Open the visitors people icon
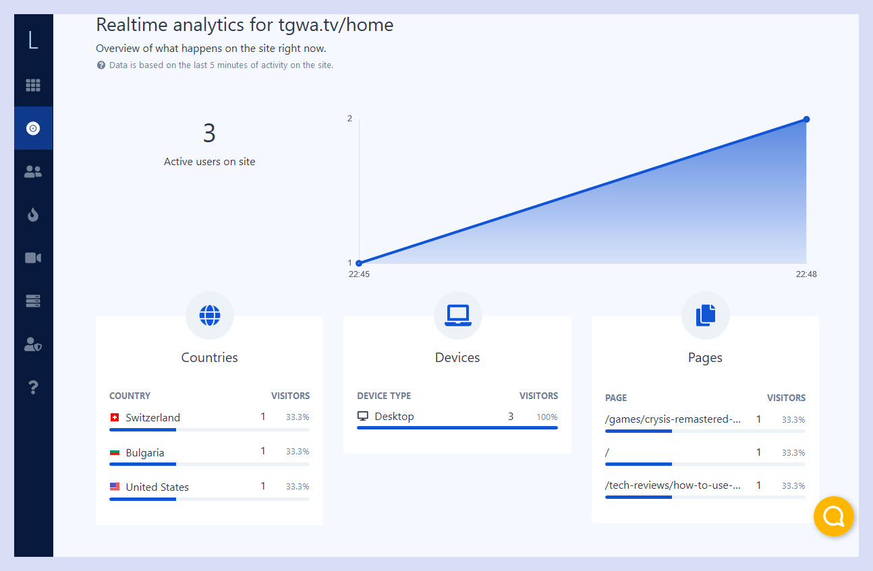Image resolution: width=873 pixels, height=571 pixels. (33, 171)
